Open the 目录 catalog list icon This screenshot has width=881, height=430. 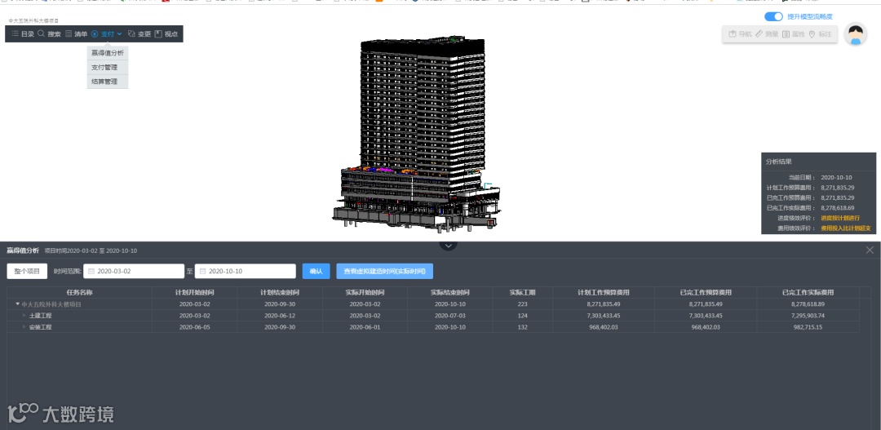15,33
